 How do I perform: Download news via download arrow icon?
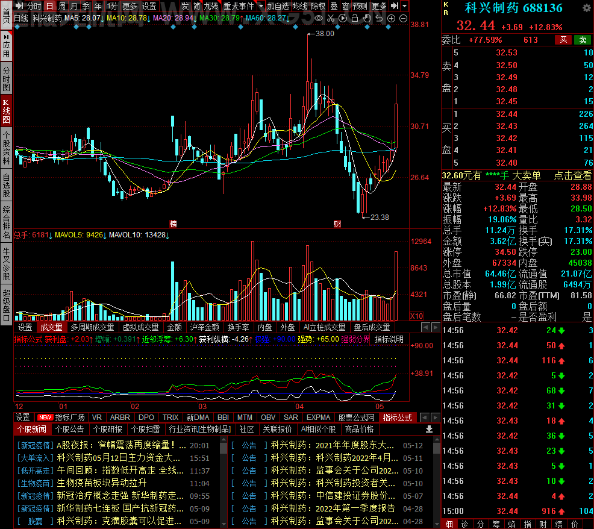429,429
